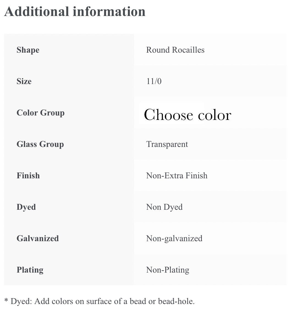Click the Color Group label
Image resolution: width=291 pixels, height=312 pixels.
coord(40,113)
